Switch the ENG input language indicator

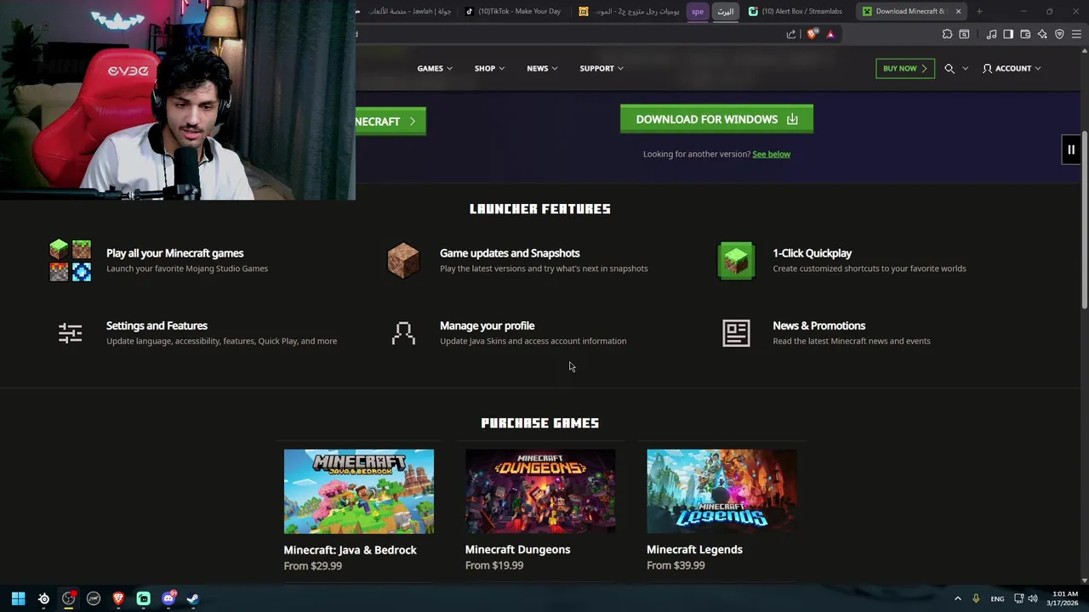pyautogui.click(x=997, y=598)
